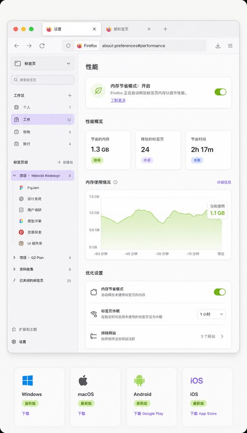Click the 节省的内存 1.3 GB card
This screenshot has height=433, width=247.
pos(108,150)
